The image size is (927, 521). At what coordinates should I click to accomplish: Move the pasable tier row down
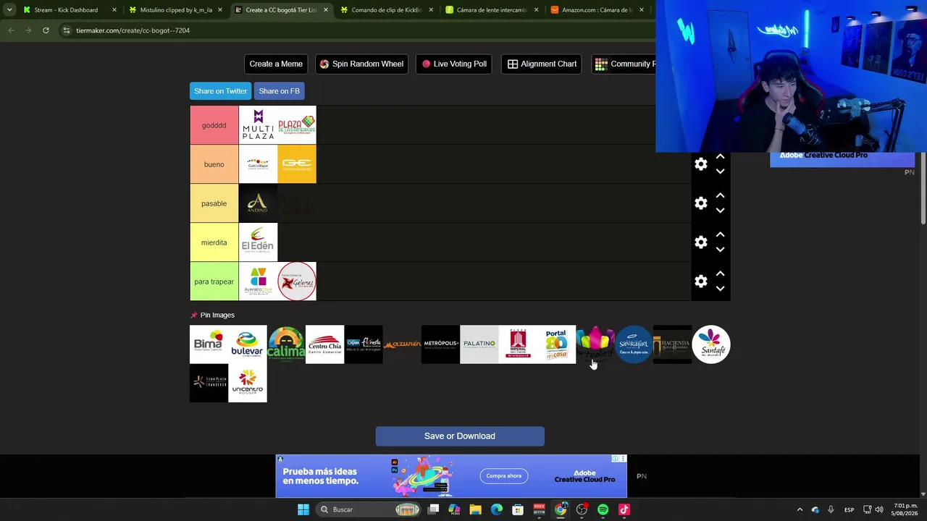click(720, 211)
